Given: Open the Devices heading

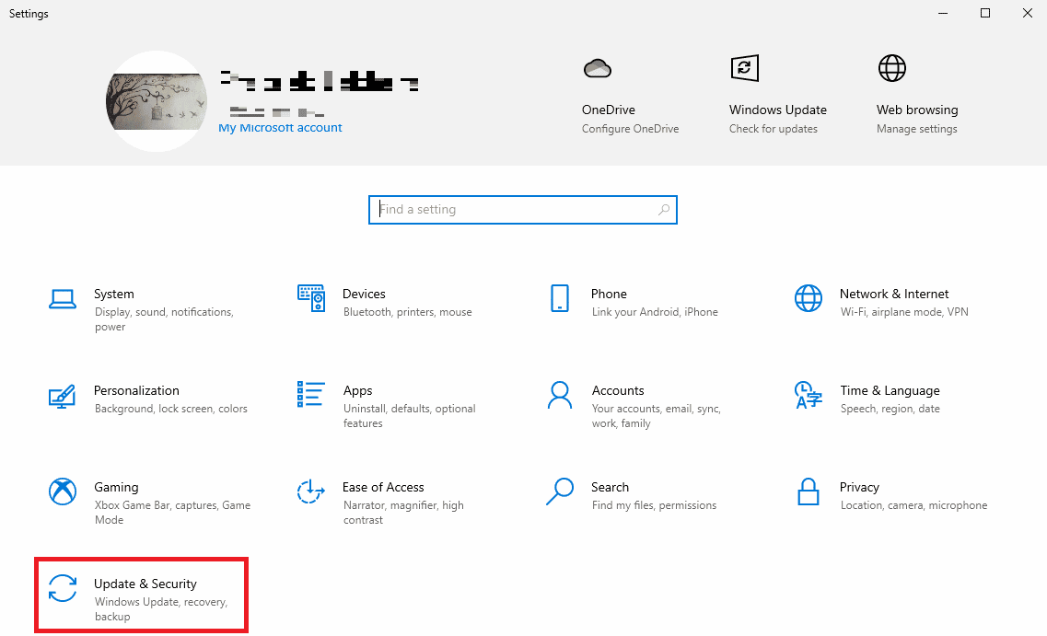Looking at the screenshot, I should click(364, 294).
